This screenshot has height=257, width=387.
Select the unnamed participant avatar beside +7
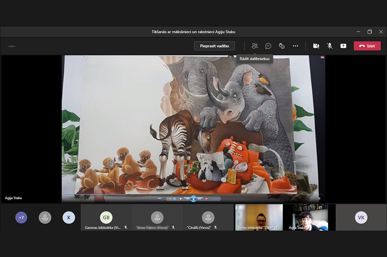coord(45,217)
